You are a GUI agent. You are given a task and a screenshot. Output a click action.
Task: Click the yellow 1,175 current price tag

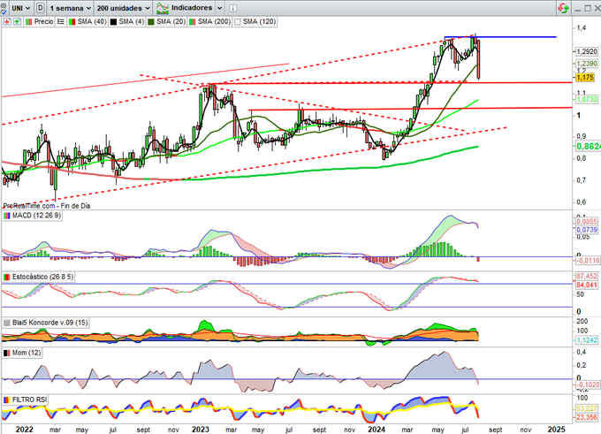pos(585,78)
